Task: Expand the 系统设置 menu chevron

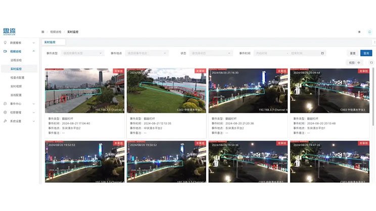Action: pyautogui.click(x=33, y=121)
